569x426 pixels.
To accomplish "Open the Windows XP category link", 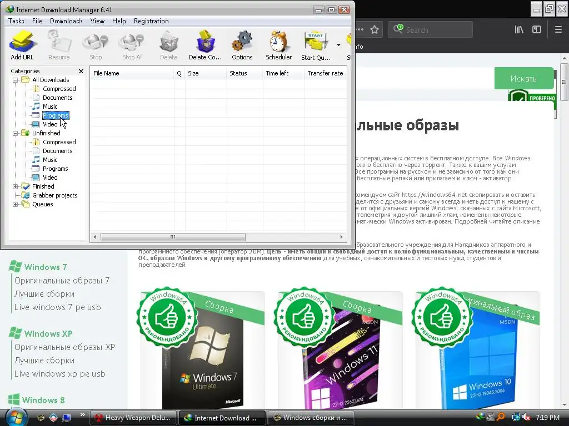I will click(x=48, y=333).
